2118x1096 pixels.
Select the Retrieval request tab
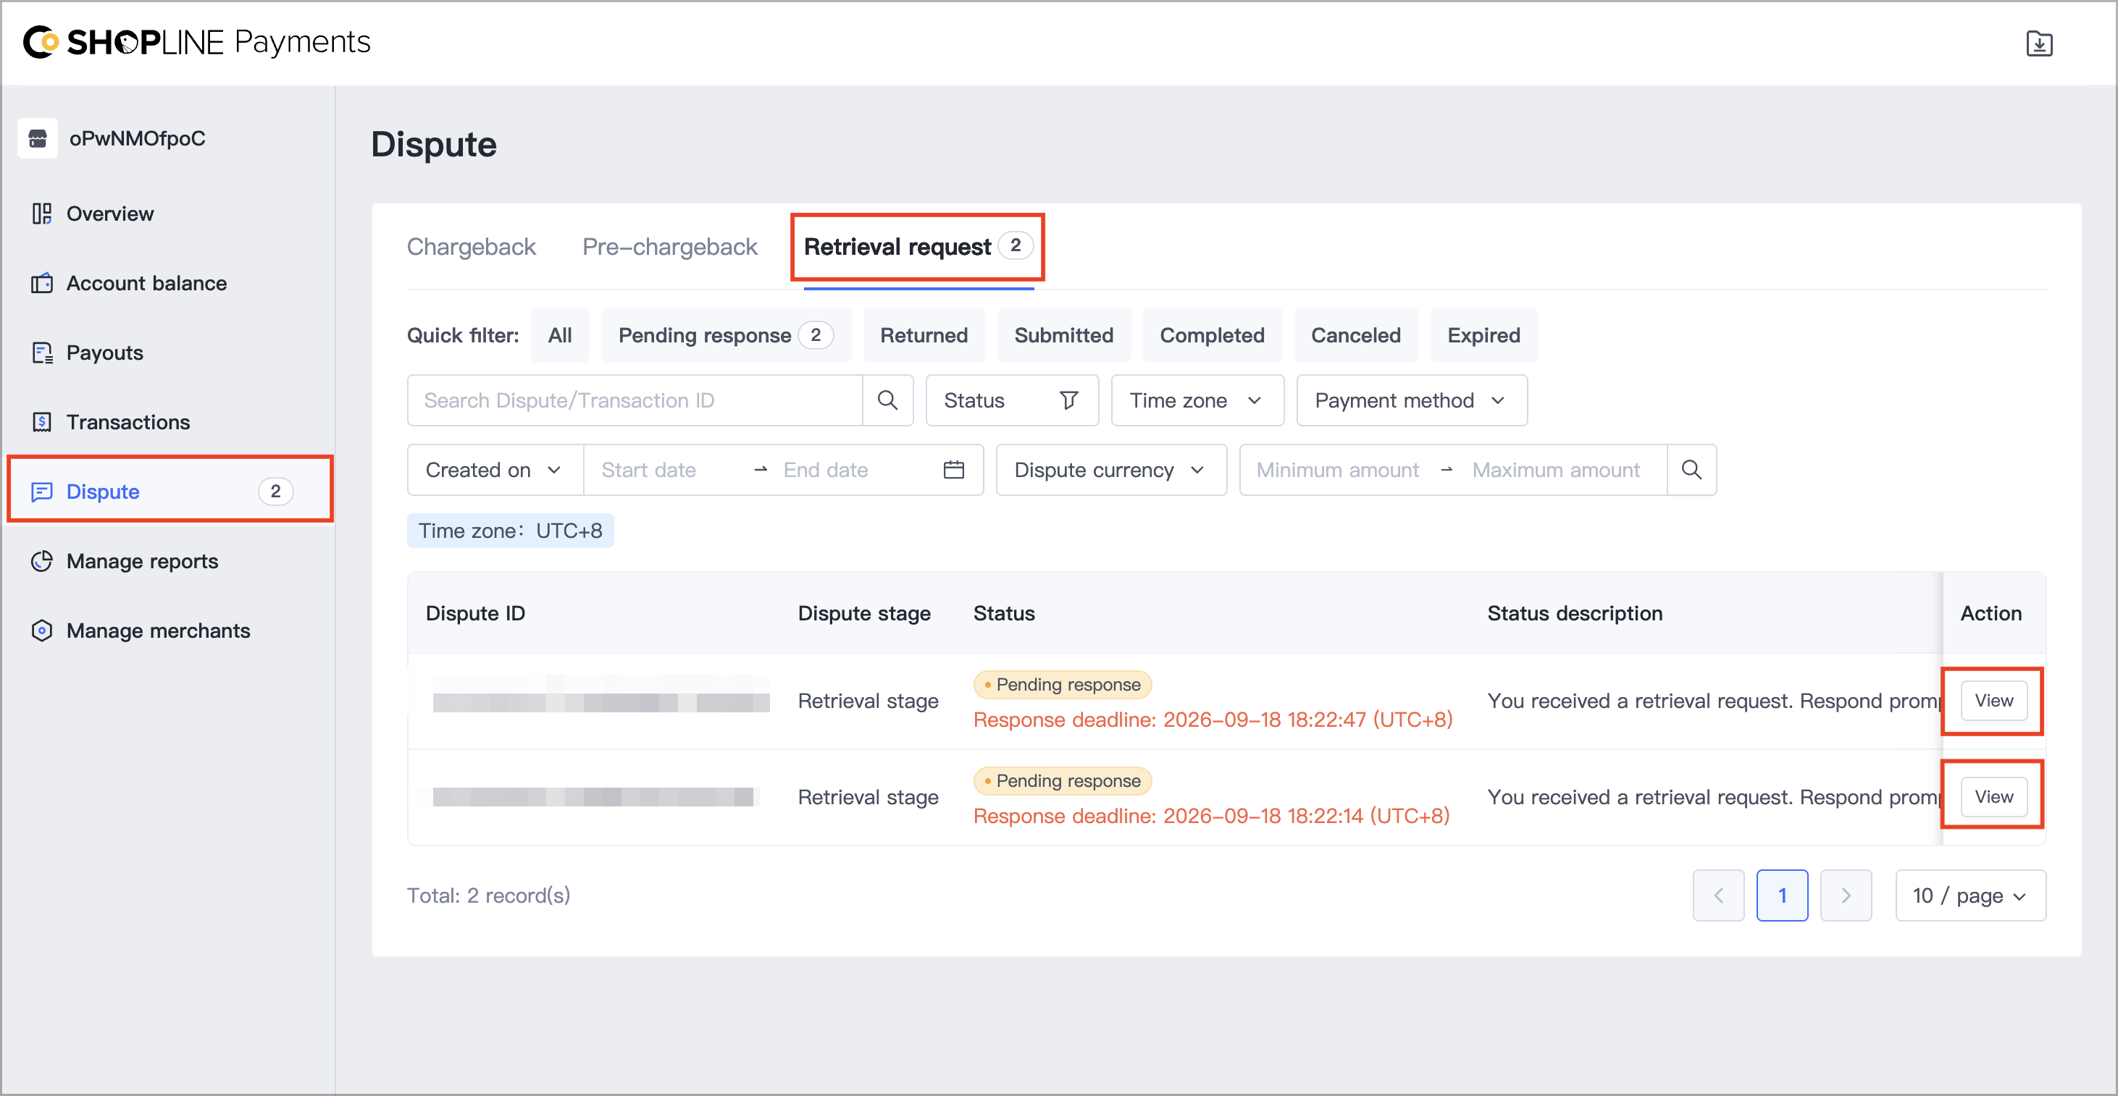click(918, 246)
